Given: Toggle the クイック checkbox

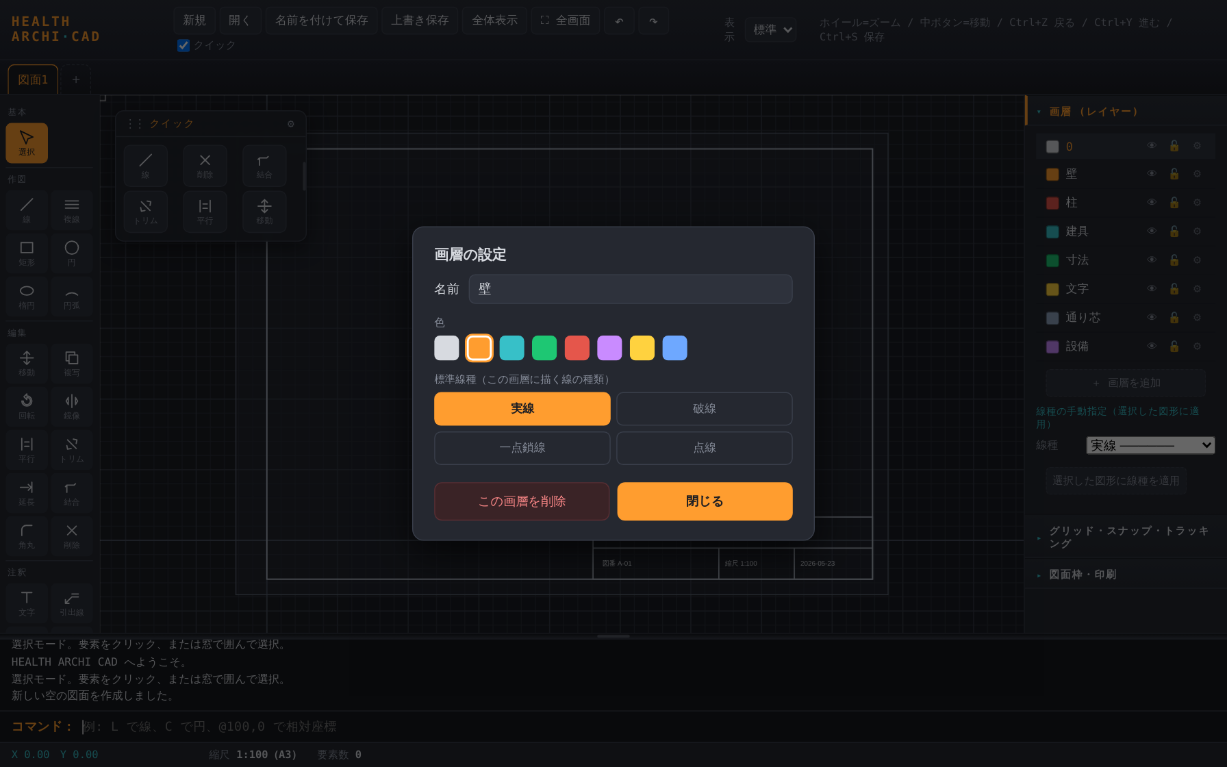Looking at the screenshot, I should point(184,45).
